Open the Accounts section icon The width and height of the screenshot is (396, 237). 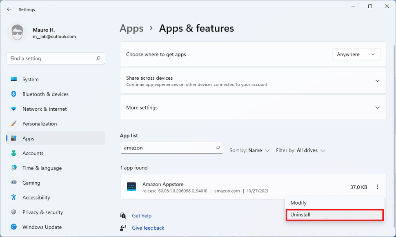tap(13, 153)
